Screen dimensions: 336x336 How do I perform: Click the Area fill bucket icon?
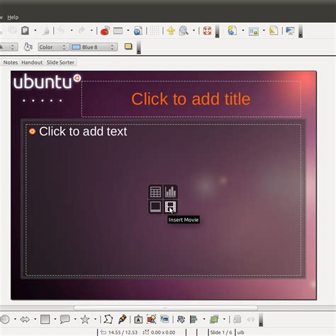tap(28, 47)
